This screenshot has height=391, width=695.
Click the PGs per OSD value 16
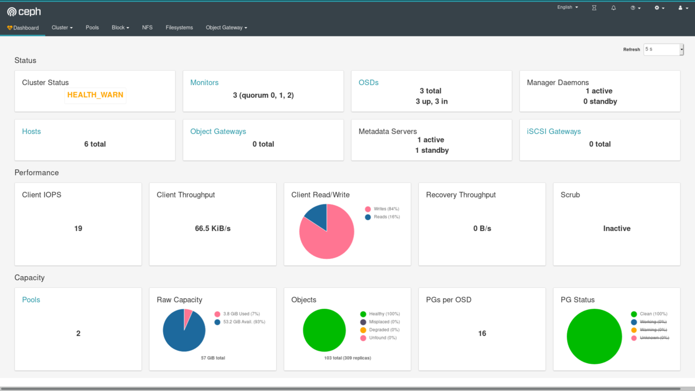(482, 334)
